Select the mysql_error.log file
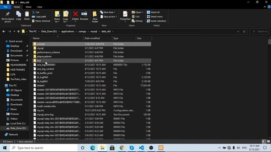 (x=92, y=114)
